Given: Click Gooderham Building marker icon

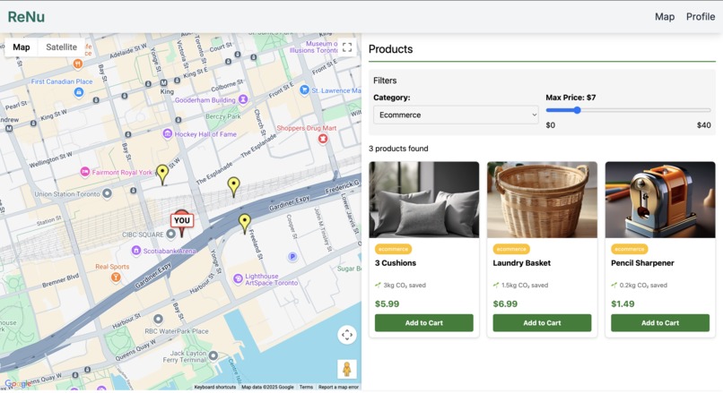Looking at the screenshot, I should (243, 99).
